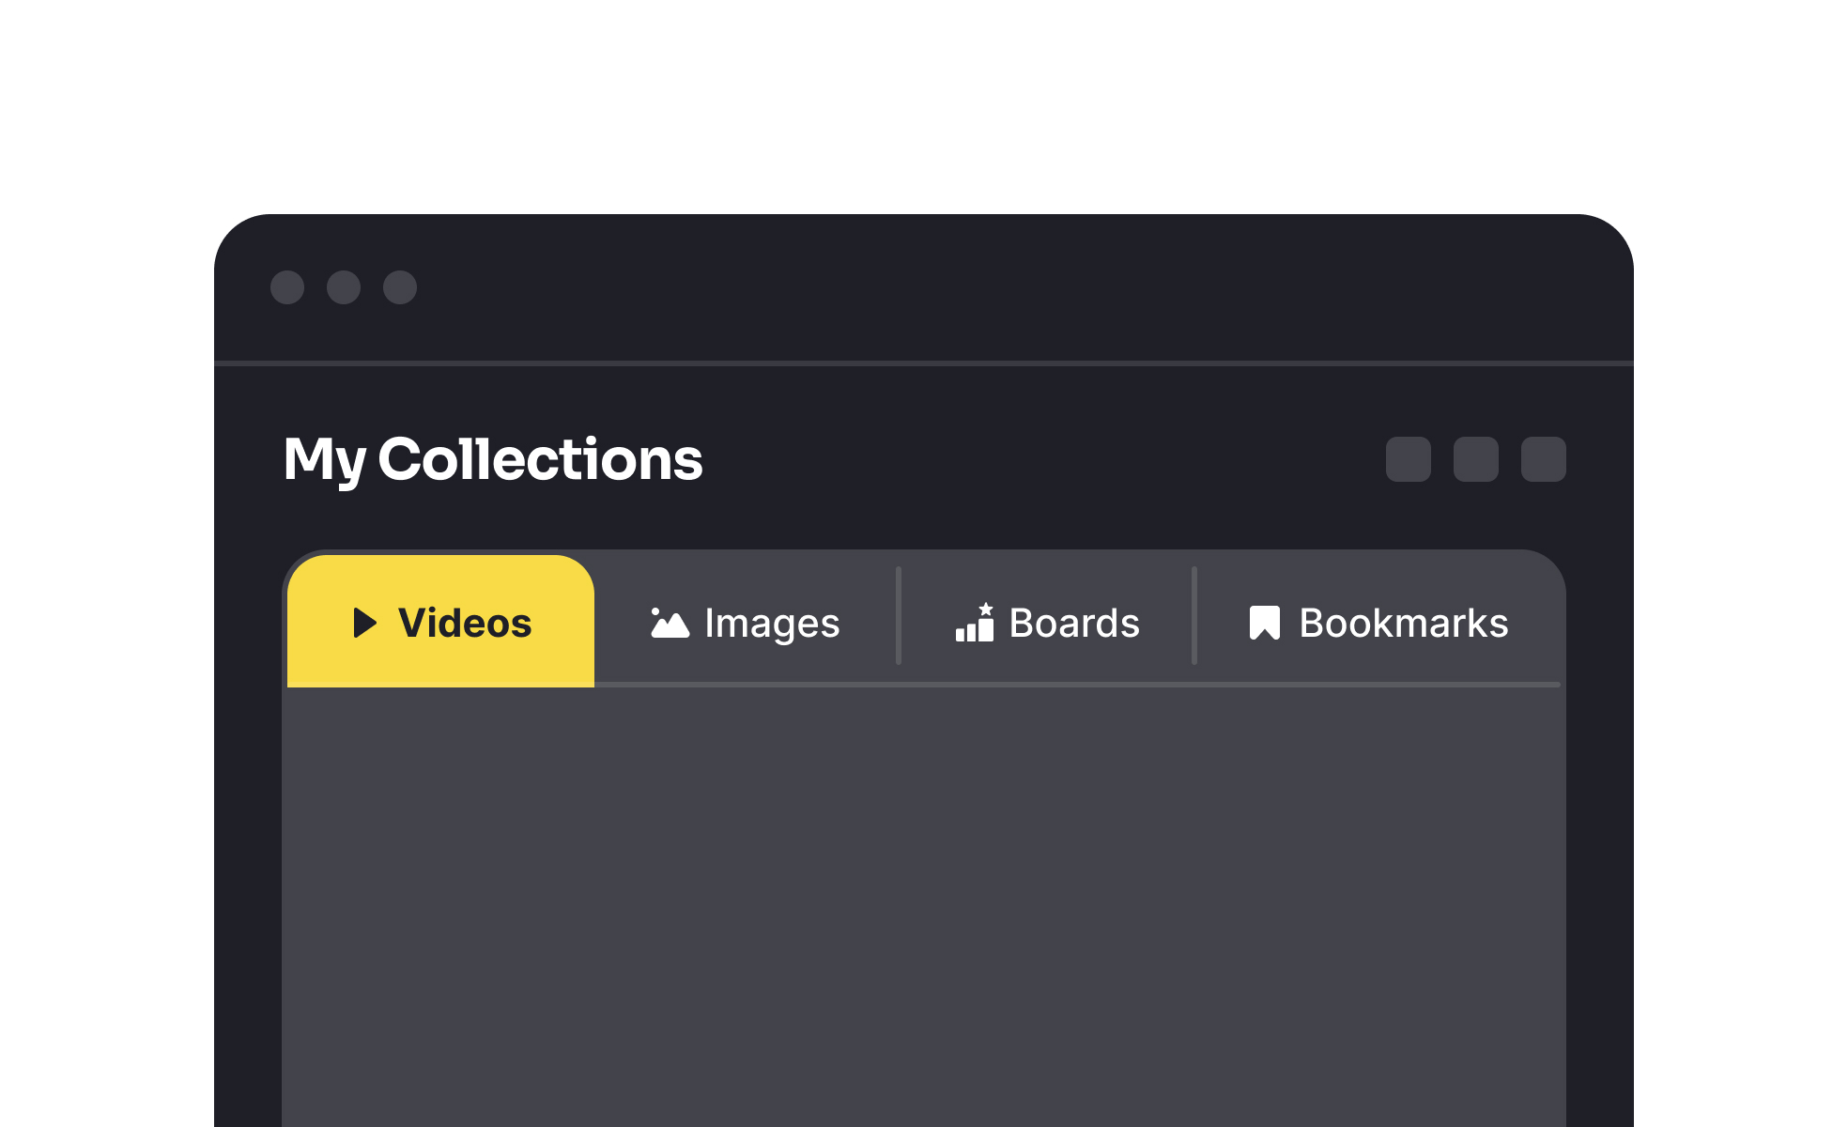Select the middle square icon near the window corner
This screenshot has width=1848, height=1127.
click(1474, 460)
